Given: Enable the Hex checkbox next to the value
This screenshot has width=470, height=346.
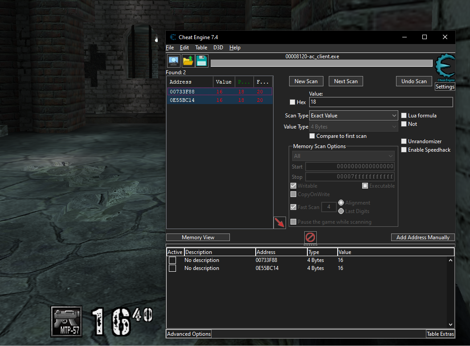Looking at the screenshot, I should (x=292, y=102).
